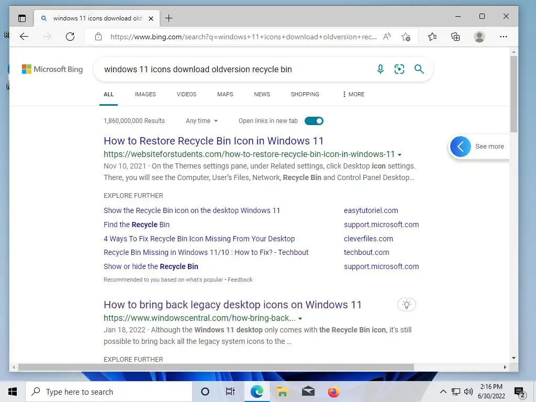Open the notification center icon
Viewport: 536px width, 402px height.
pyautogui.click(x=520, y=392)
